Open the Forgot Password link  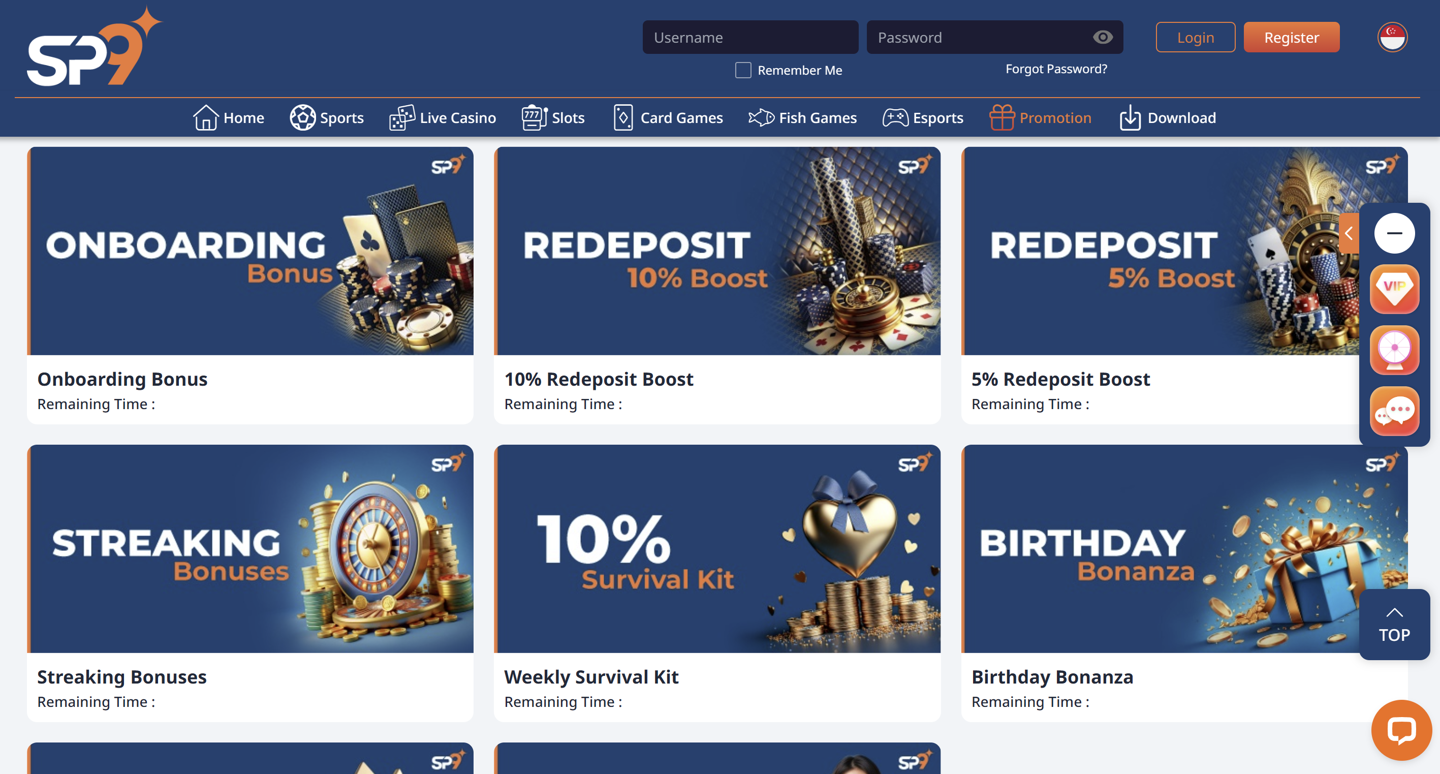(x=1056, y=69)
